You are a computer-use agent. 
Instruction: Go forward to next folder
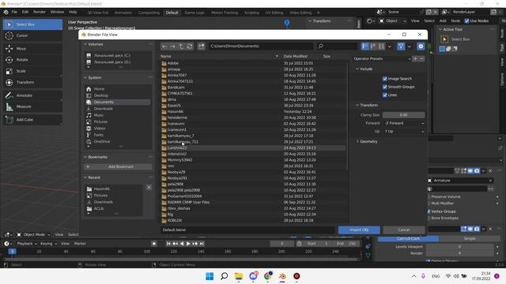172,47
